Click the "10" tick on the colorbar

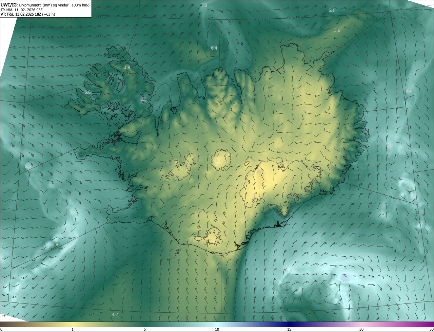point(217,329)
